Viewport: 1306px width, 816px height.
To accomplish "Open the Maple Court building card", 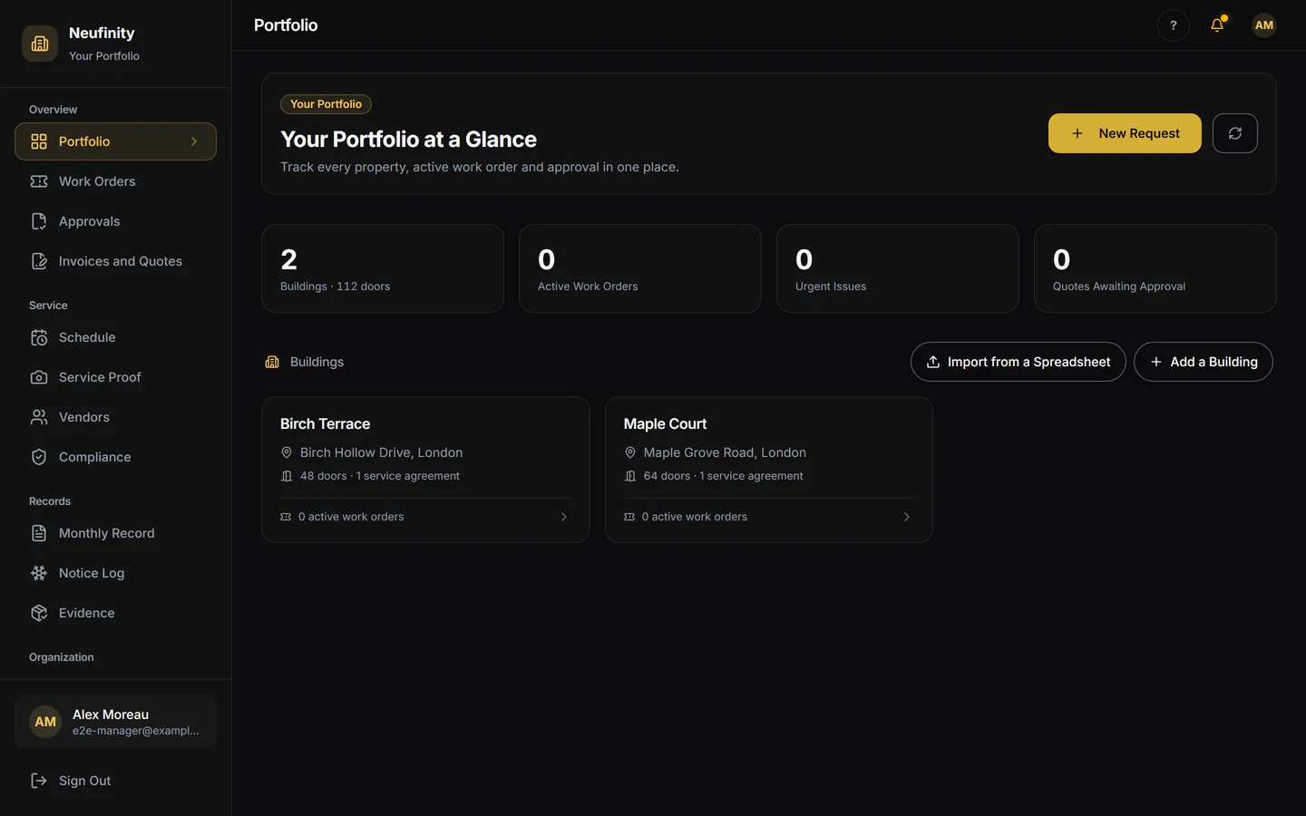I will [769, 470].
